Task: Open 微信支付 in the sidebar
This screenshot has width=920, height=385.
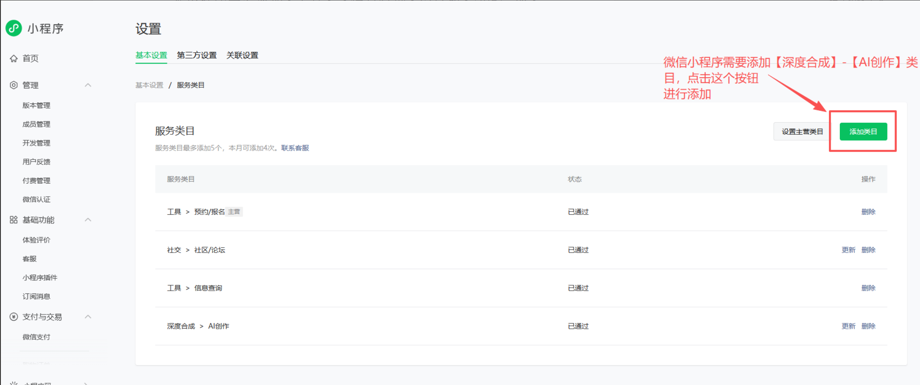Action: (x=36, y=337)
